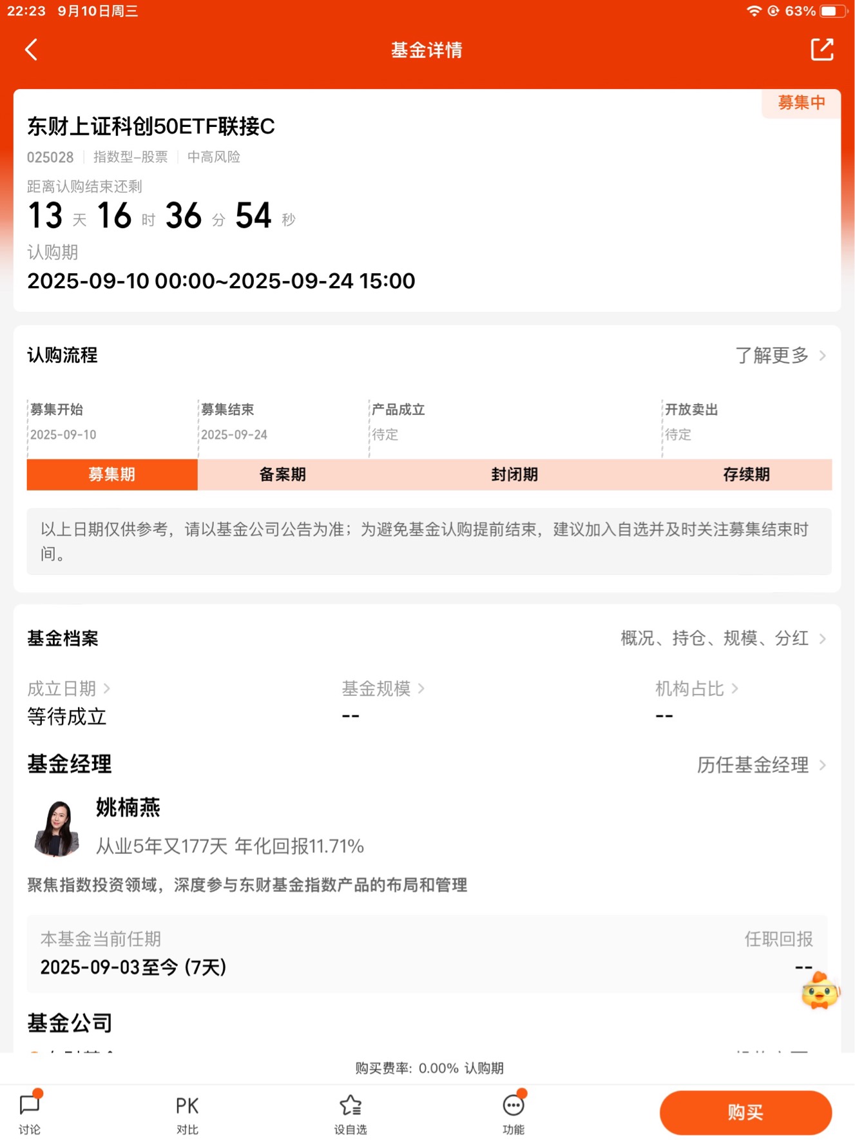Tap the 认购流程 section heading
Viewport: 855px width, 1140px height.
coord(62,355)
